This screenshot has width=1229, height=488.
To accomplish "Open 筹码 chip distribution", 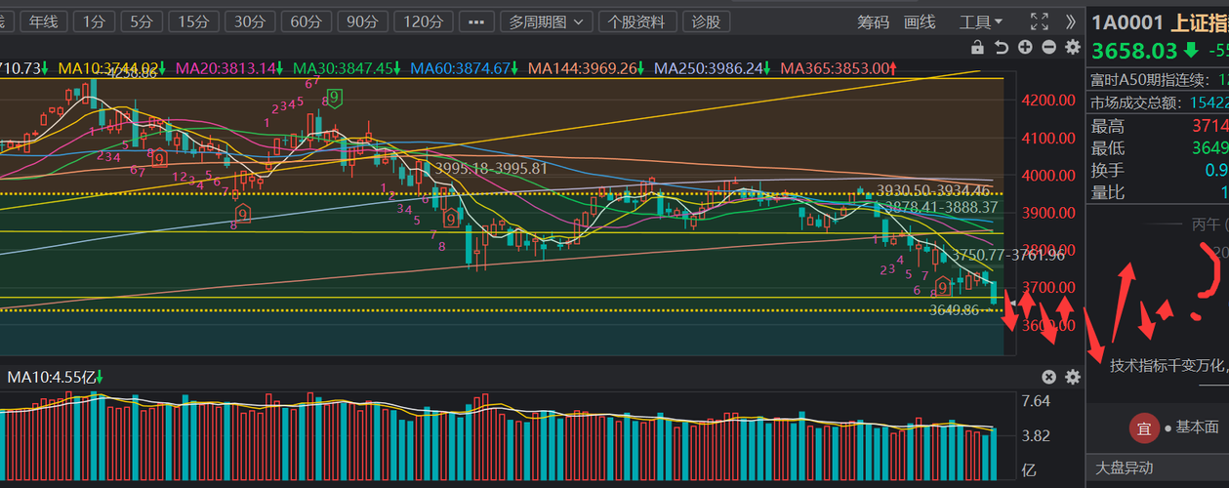I will pyautogui.click(x=874, y=21).
